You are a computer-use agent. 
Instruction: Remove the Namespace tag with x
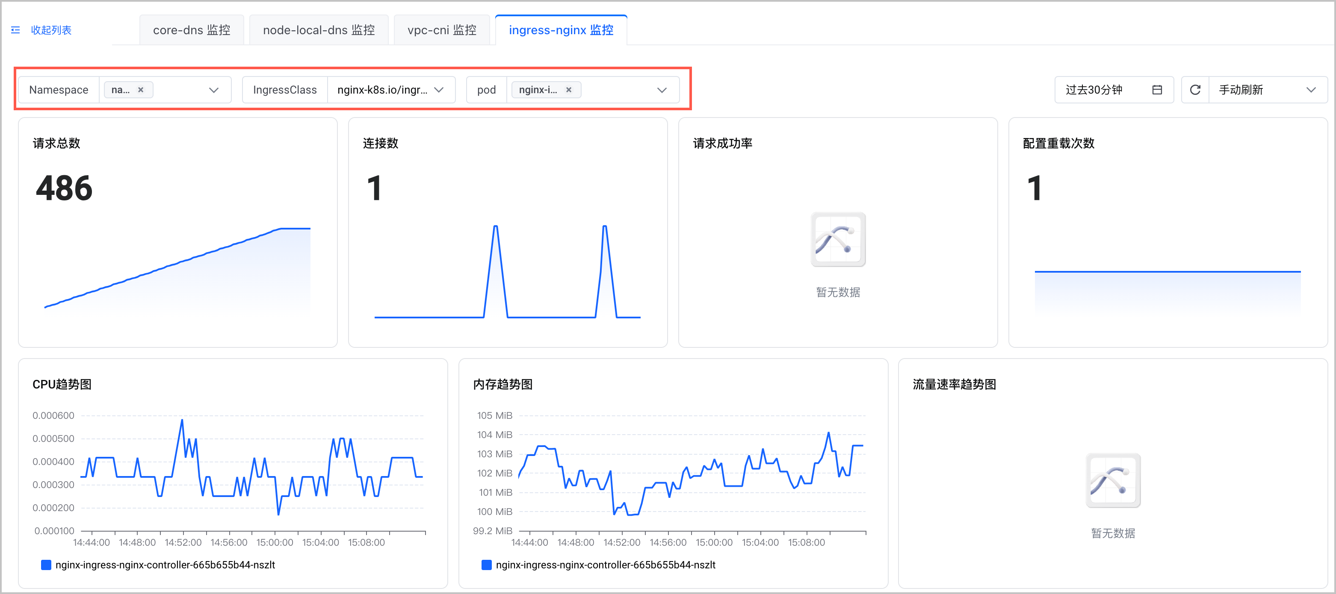coord(141,90)
